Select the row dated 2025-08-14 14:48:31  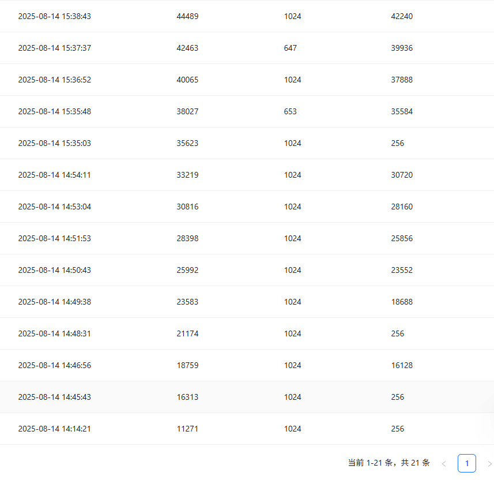point(55,333)
